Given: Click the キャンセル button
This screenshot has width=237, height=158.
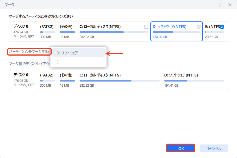Looking at the screenshot, I should [214, 148].
